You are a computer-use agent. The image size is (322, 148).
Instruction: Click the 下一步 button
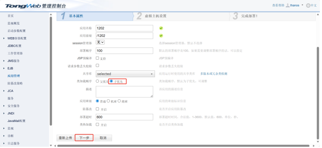point(84,138)
